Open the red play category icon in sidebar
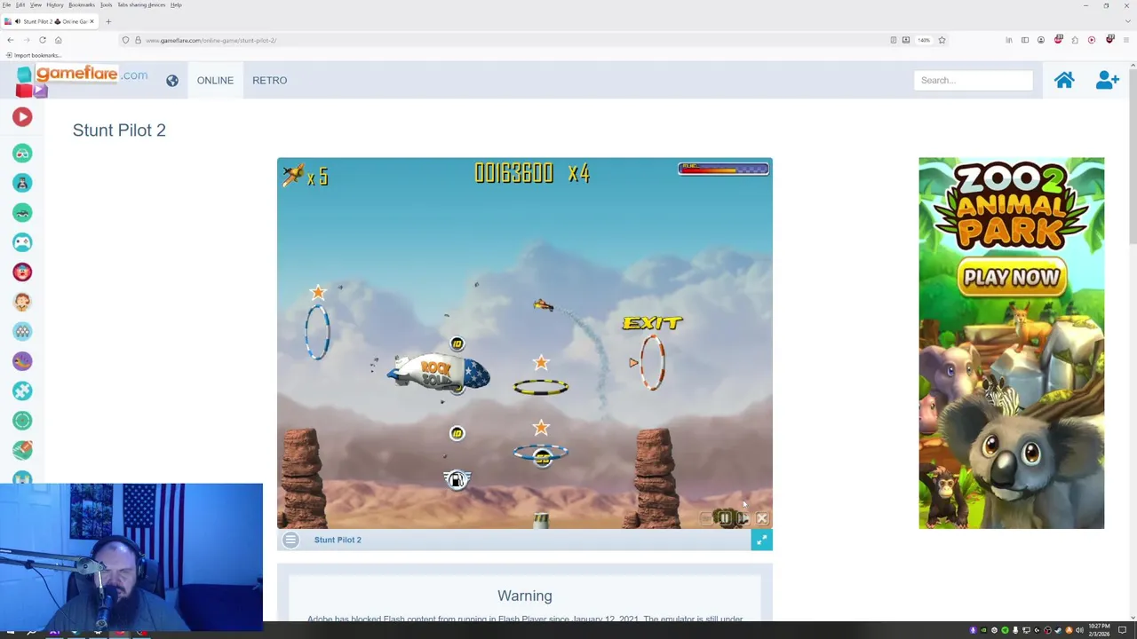 [x=22, y=117]
